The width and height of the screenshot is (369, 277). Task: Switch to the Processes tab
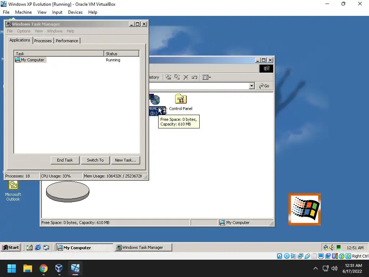tap(43, 41)
